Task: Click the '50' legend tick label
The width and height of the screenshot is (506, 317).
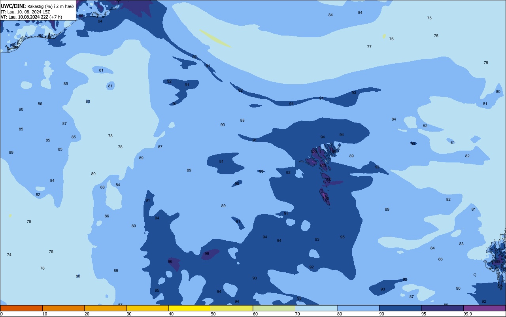Action: pyautogui.click(x=213, y=314)
